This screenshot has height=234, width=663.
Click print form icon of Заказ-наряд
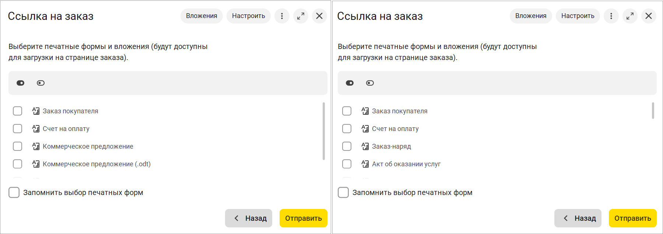click(365, 146)
